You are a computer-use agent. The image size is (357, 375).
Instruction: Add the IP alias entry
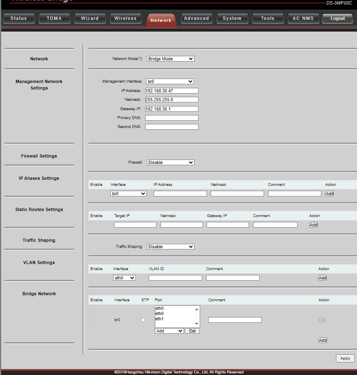tap(329, 194)
